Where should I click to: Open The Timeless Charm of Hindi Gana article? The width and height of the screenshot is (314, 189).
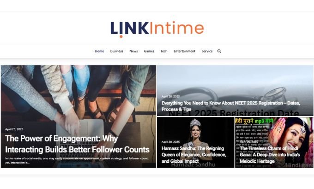tap(270, 155)
